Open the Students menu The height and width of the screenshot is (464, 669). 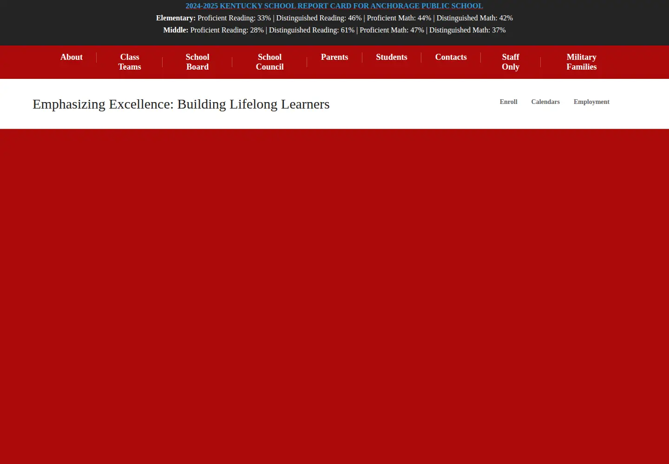click(x=392, y=57)
